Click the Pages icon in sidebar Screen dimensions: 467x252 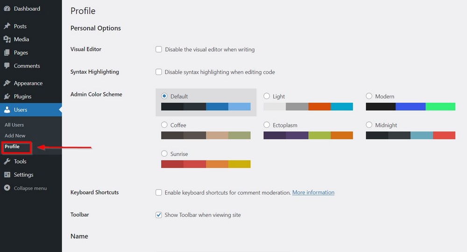(7, 53)
